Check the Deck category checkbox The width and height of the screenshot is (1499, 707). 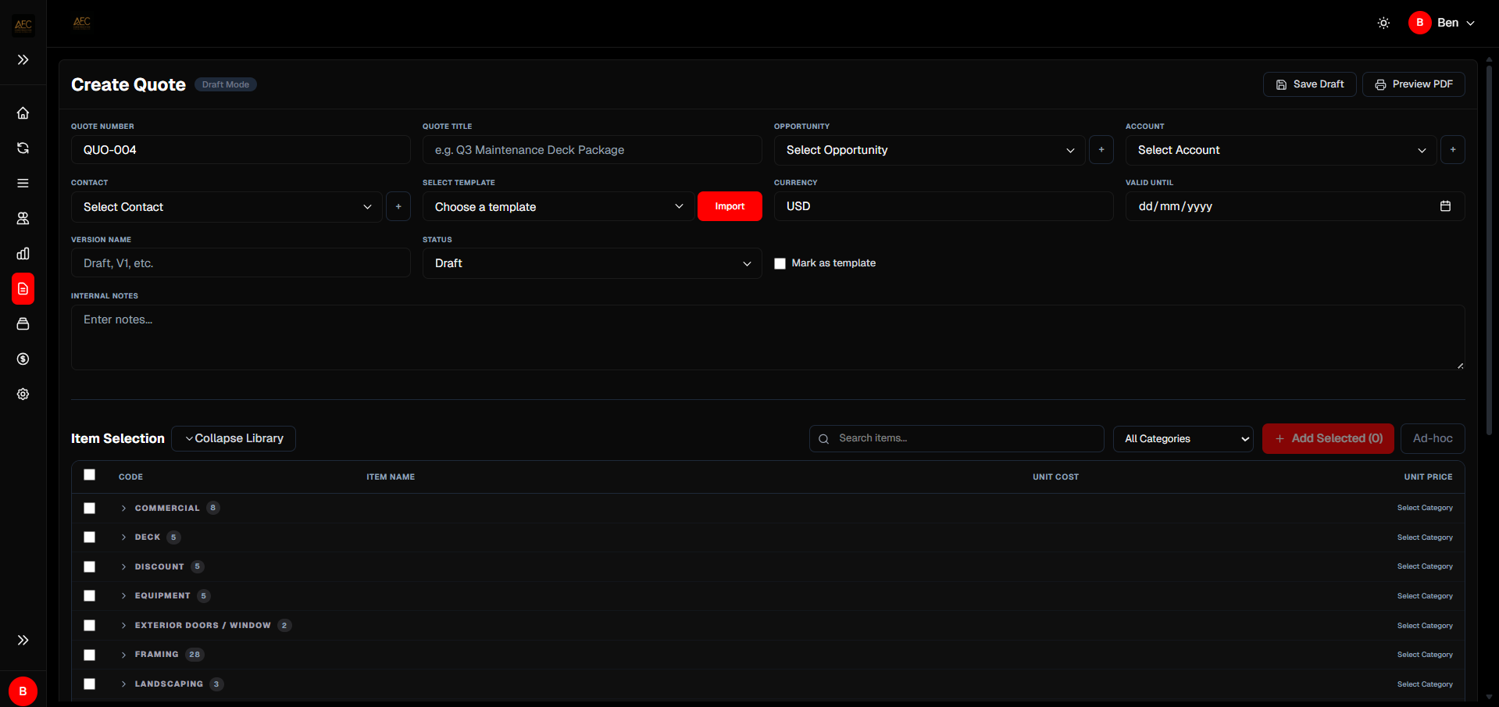90,537
